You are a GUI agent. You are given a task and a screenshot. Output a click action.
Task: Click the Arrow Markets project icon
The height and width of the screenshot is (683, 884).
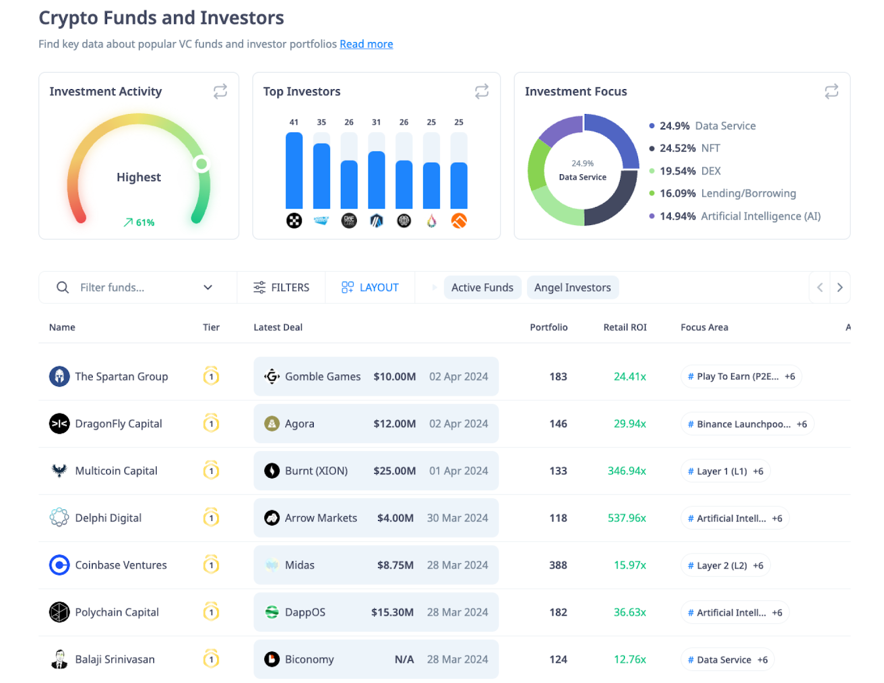click(271, 518)
